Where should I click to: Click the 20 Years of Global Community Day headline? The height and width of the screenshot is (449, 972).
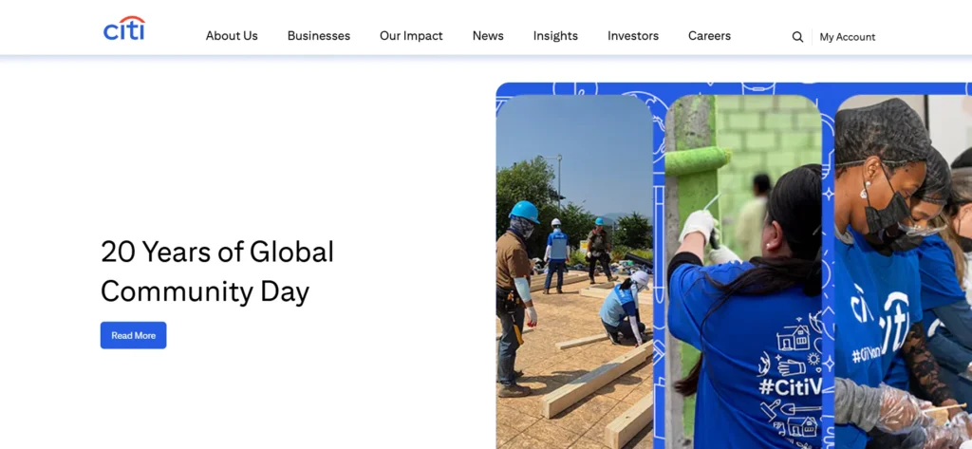click(217, 271)
